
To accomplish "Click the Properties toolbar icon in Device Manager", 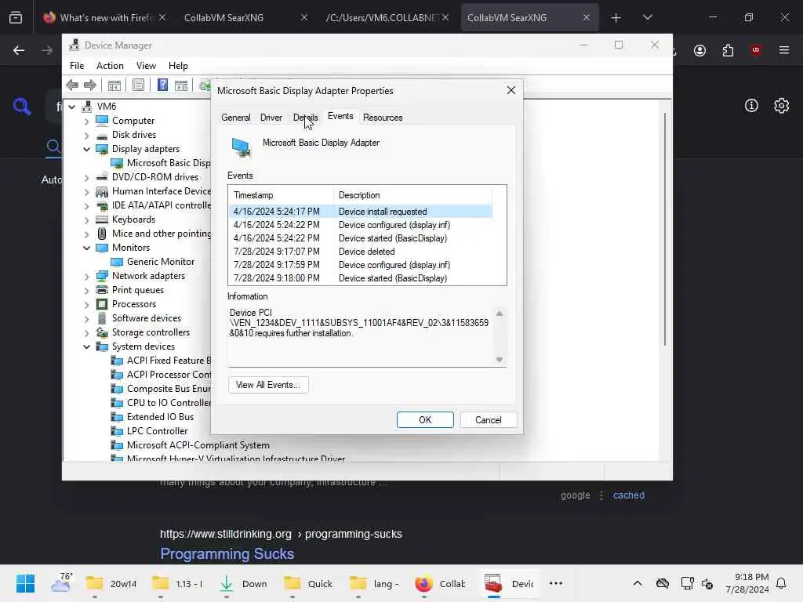I will [x=138, y=85].
